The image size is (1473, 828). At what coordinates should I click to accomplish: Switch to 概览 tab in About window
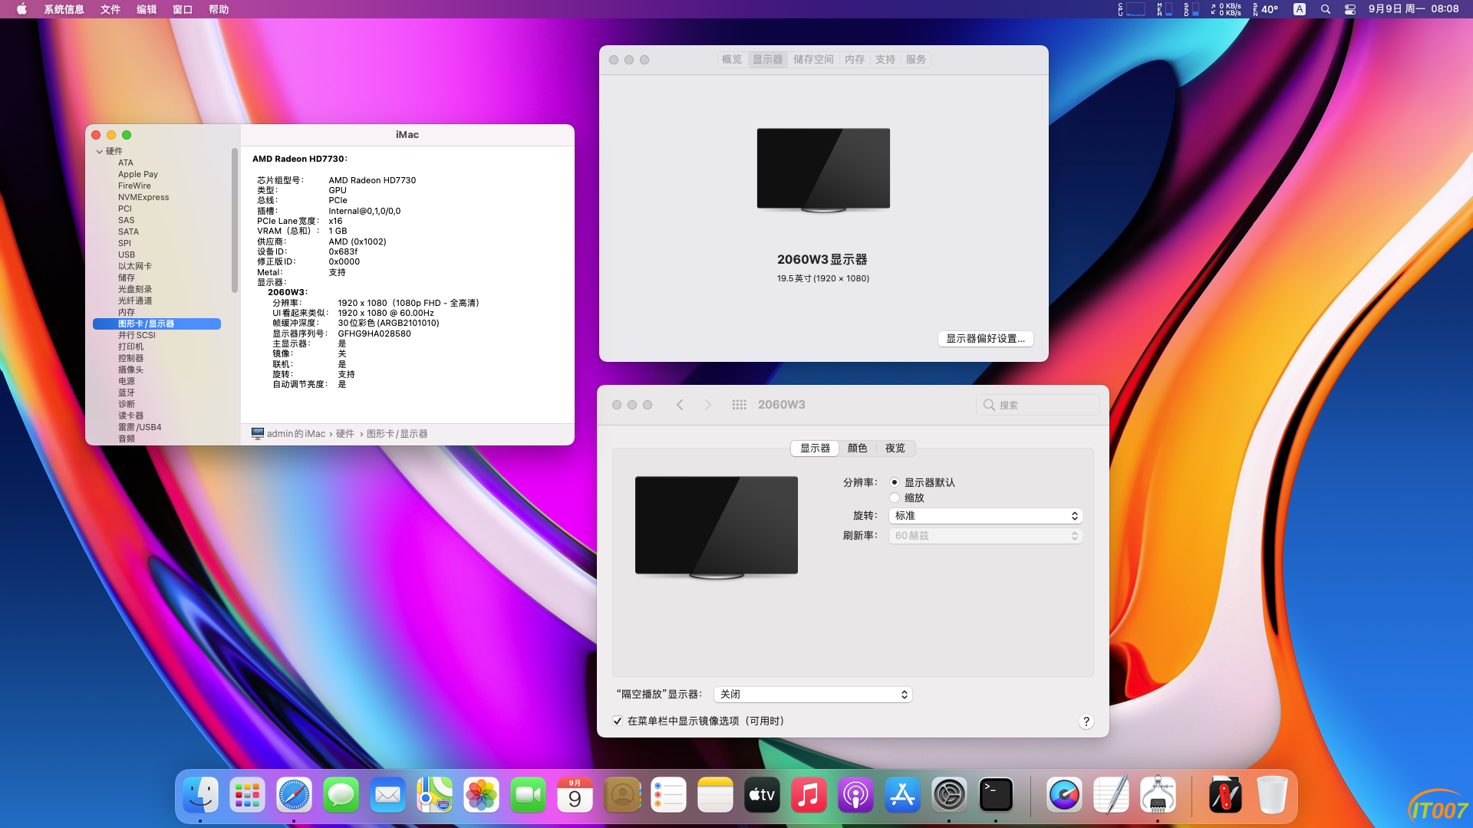coord(732,59)
